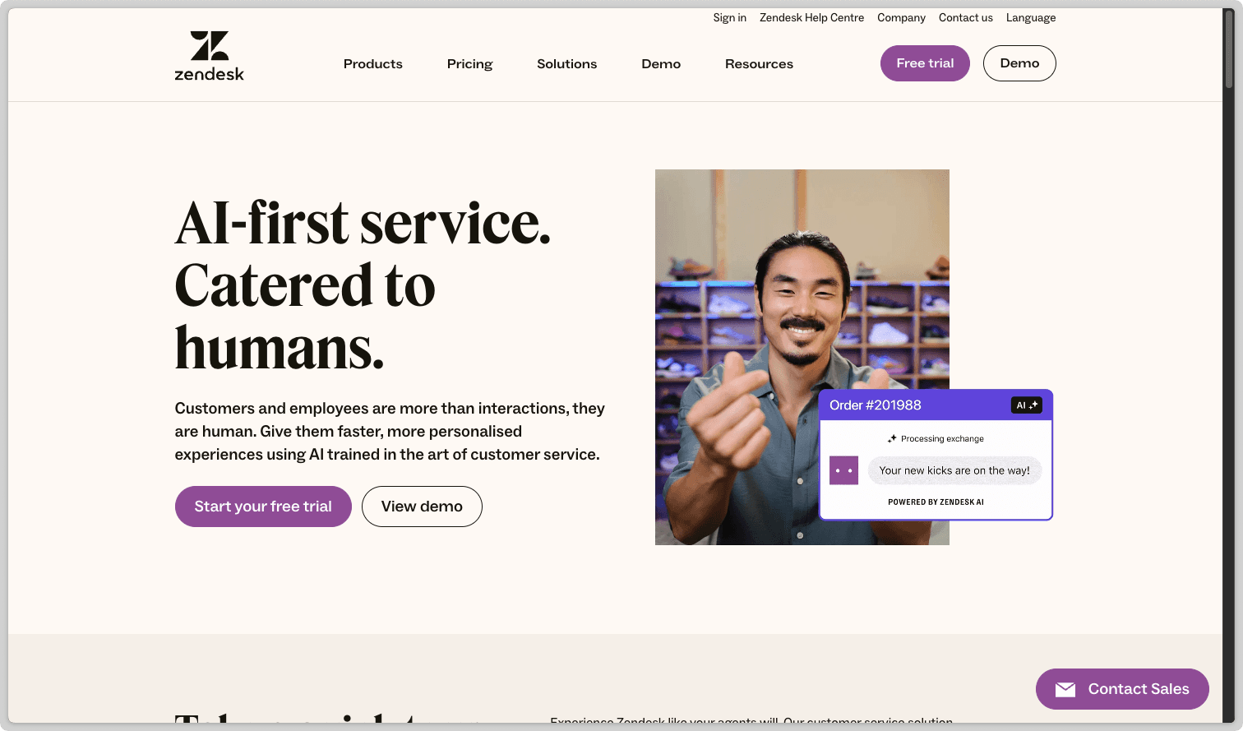Open the Language selector
The height and width of the screenshot is (731, 1243).
(x=1031, y=18)
